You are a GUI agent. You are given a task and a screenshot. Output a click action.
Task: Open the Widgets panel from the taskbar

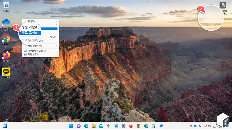(5, 126)
